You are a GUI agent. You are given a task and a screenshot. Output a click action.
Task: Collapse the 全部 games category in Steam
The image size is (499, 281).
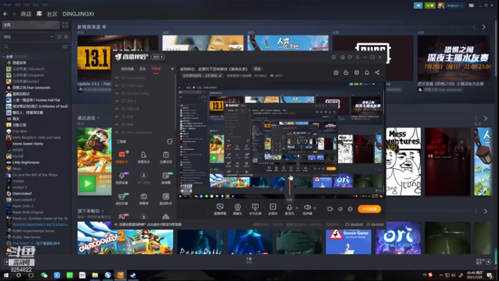(x=4, y=57)
